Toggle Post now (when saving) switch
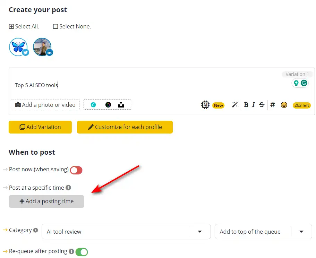This screenshot has height=258, width=316. coord(76,170)
